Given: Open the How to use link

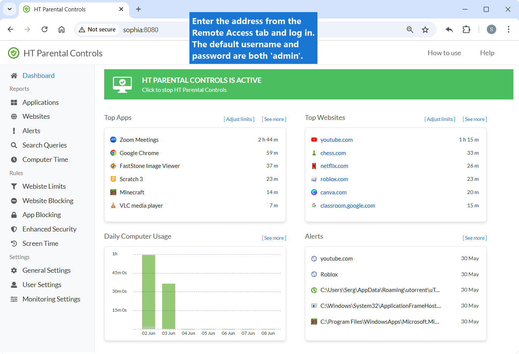Looking at the screenshot, I should (444, 53).
